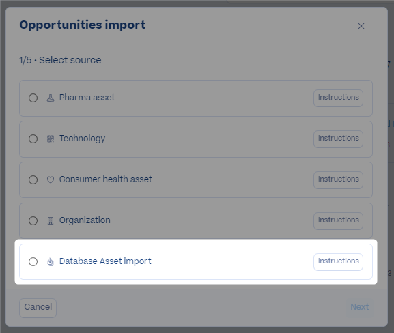Image resolution: width=394 pixels, height=333 pixels.
Task: Show Instructions for Organization
Action: point(338,220)
